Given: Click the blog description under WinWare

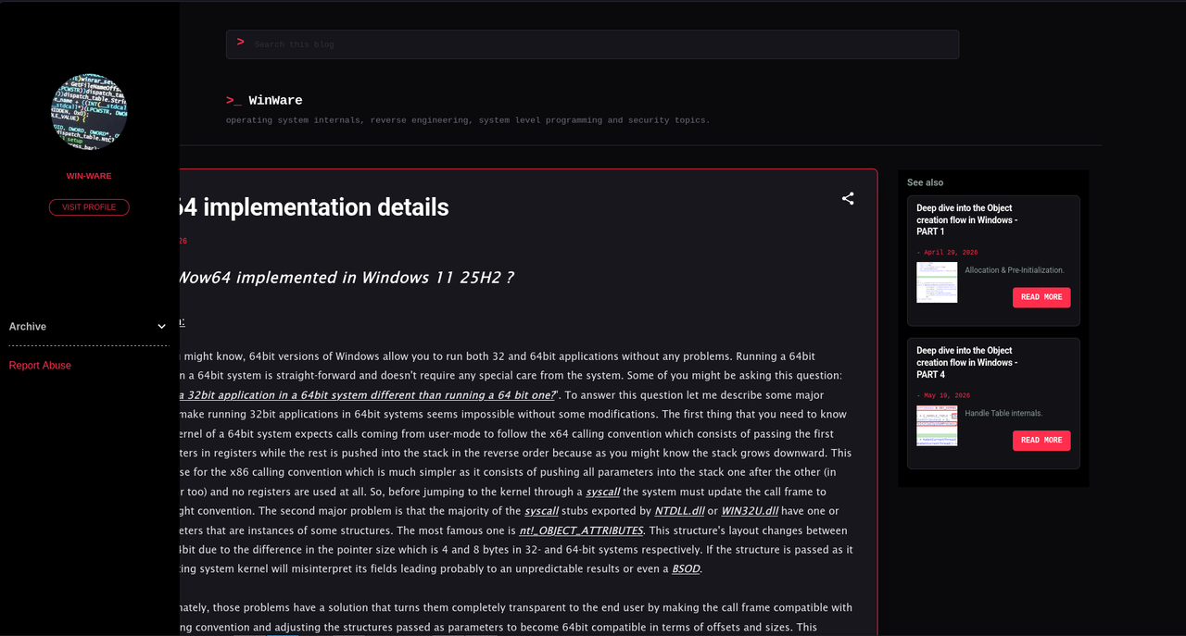Looking at the screenshot, I should [468, 120].
